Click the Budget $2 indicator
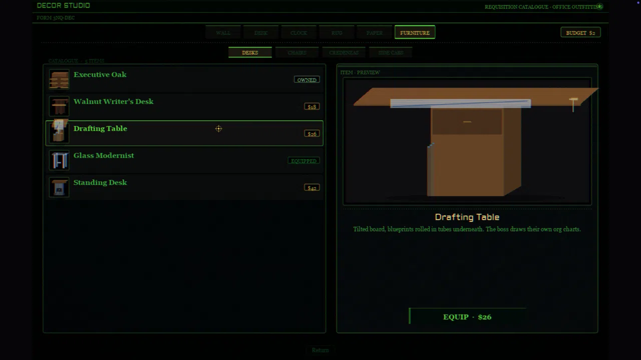 pos(580,32)
